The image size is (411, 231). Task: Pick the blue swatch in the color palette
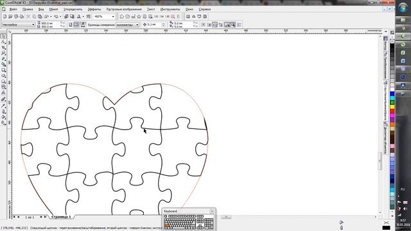[392, 94]
